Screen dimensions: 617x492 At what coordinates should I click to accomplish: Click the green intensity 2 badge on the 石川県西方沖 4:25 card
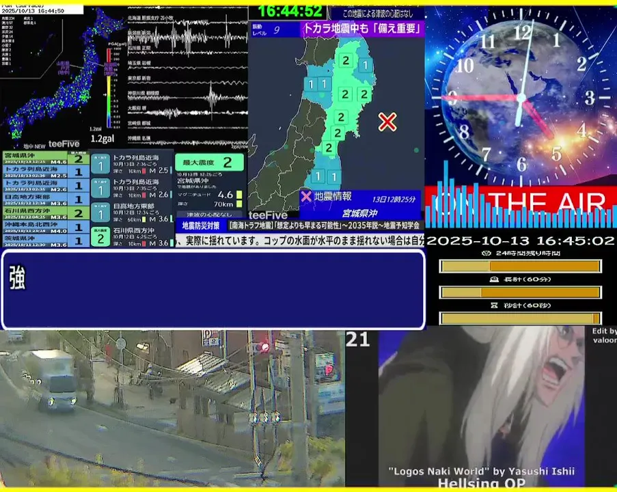click(x=100, y=237)
